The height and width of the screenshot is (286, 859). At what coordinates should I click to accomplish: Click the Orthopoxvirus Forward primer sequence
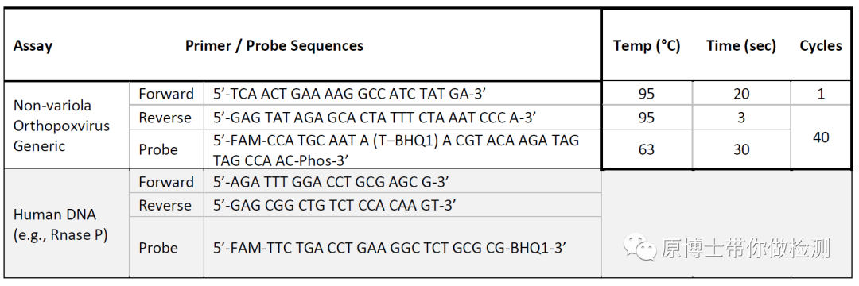click(349, 94)
